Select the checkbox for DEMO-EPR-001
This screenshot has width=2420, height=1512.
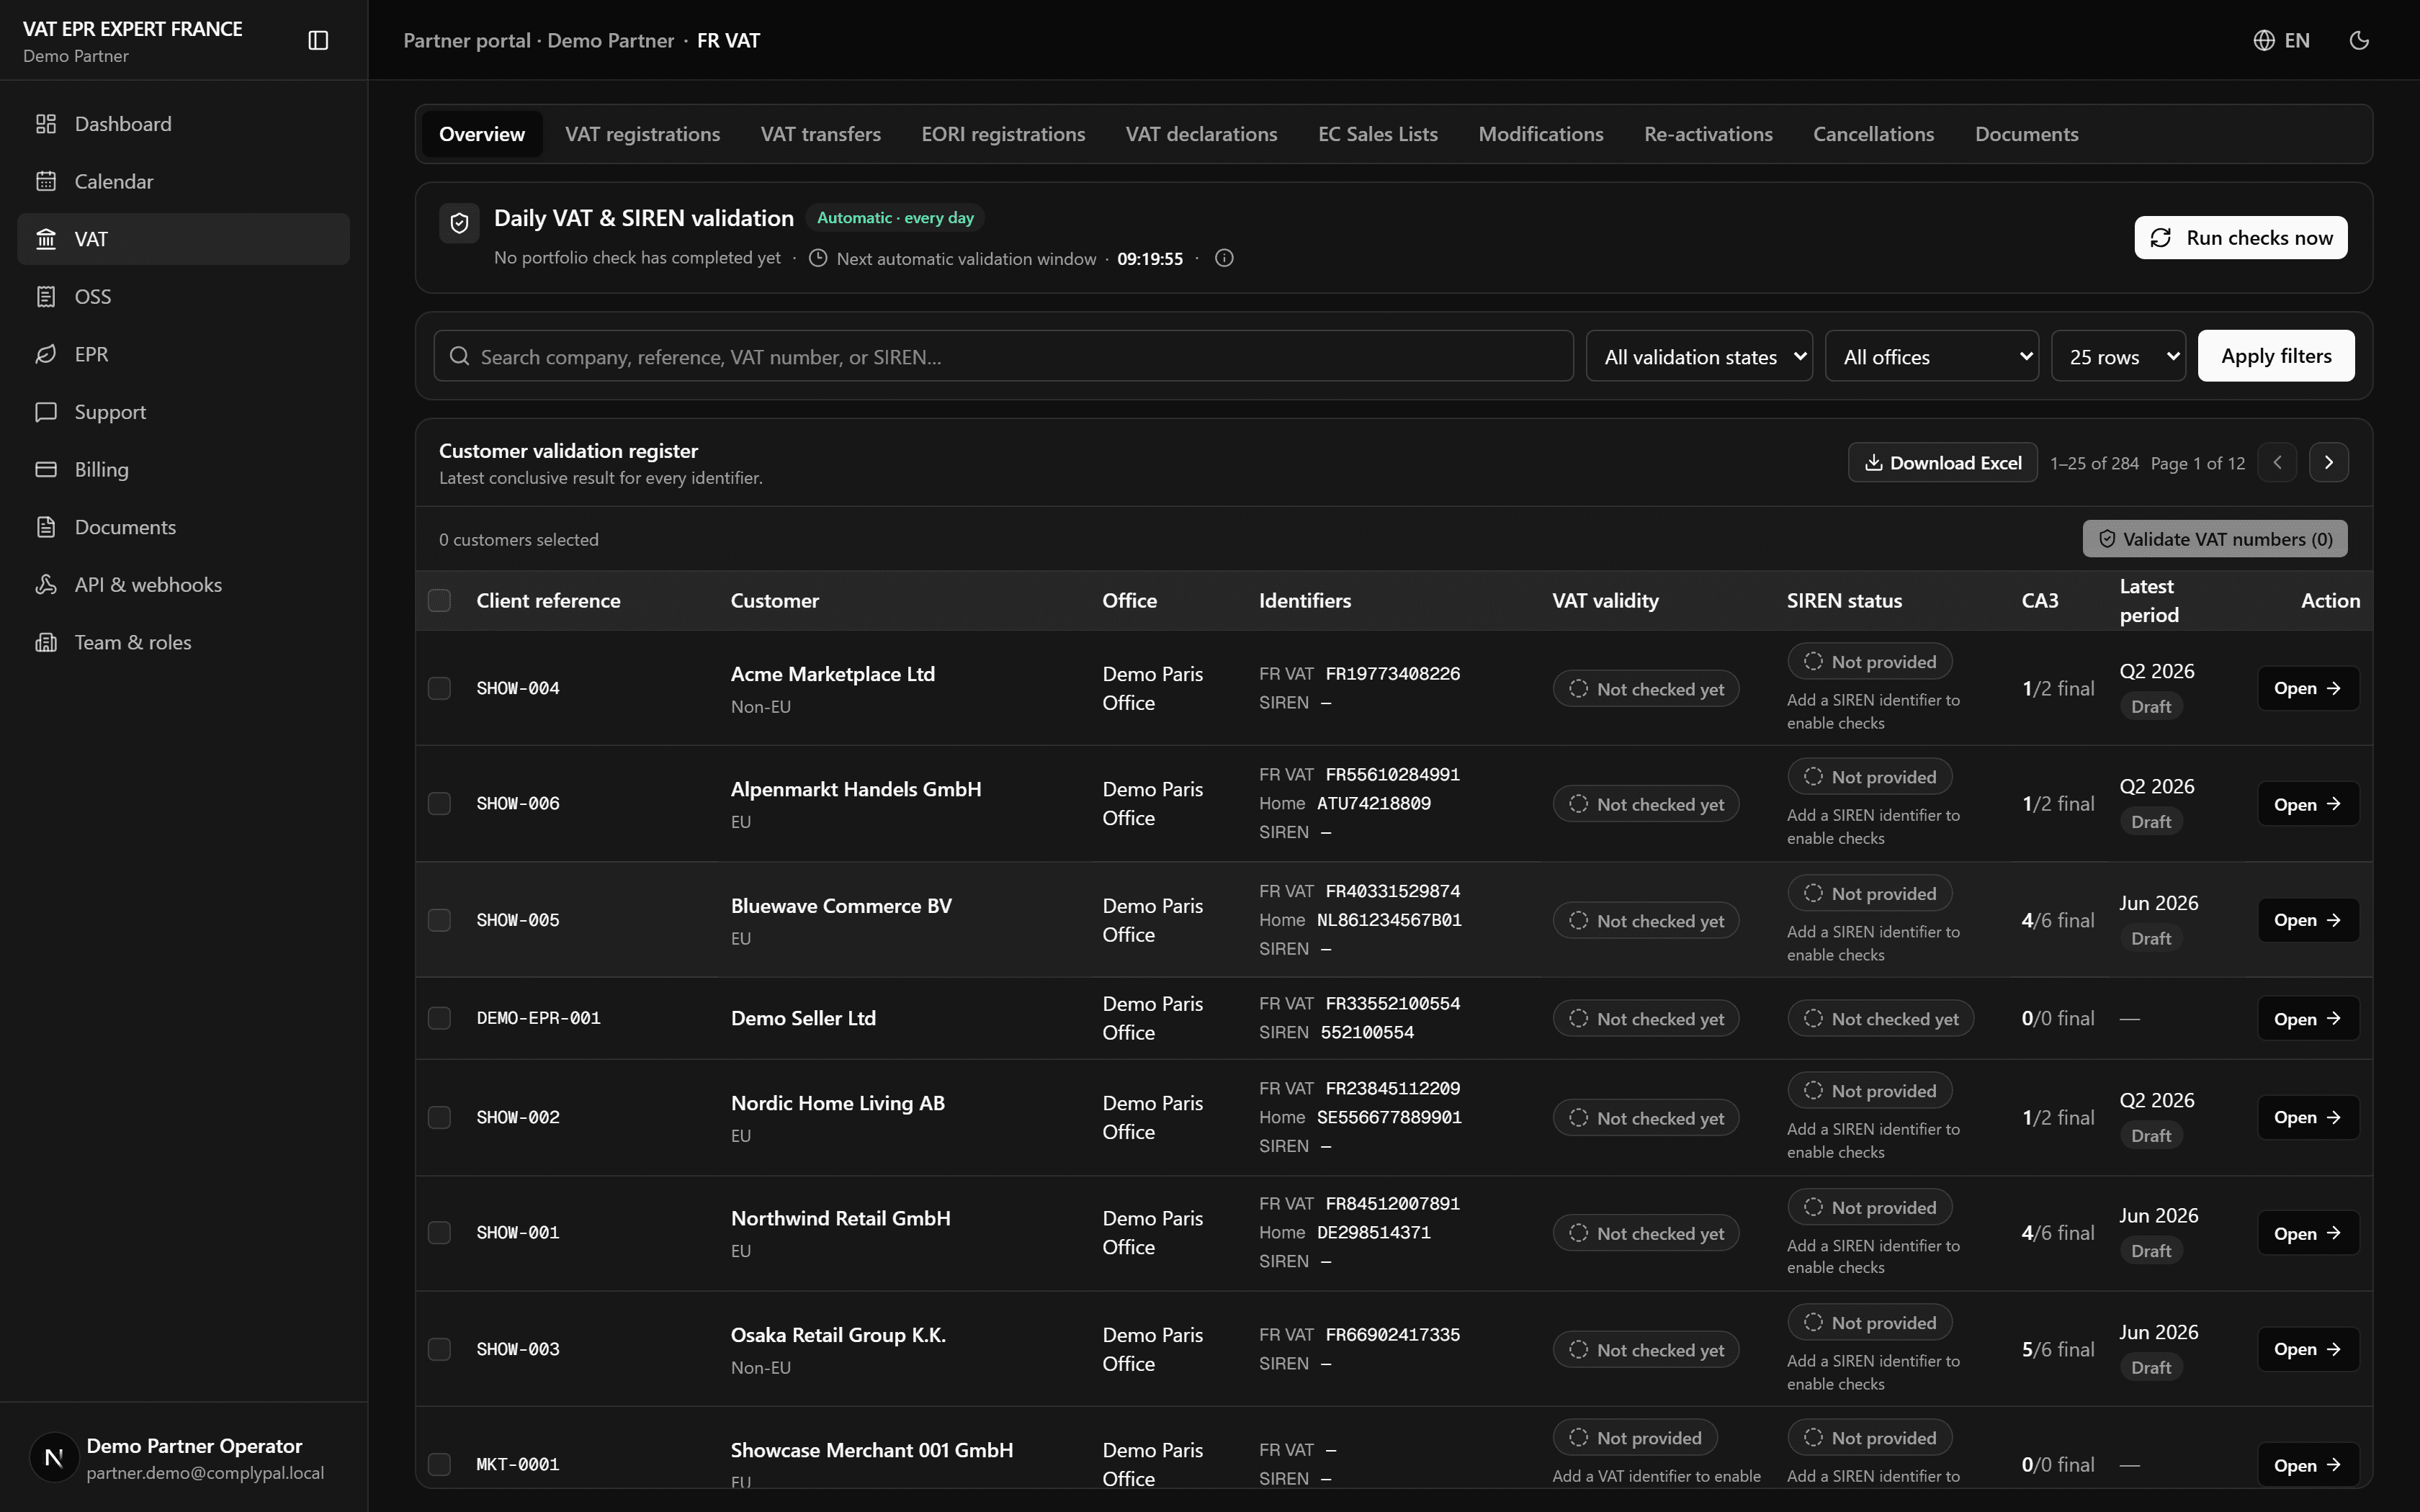point(439,1018)
